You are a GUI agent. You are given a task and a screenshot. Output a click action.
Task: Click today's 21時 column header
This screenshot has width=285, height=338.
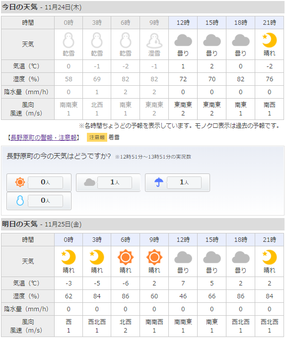click(269, 22)
